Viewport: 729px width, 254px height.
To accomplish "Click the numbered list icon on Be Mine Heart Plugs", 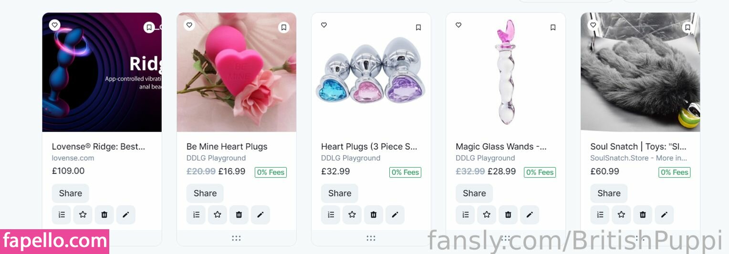I will [196, 215].
